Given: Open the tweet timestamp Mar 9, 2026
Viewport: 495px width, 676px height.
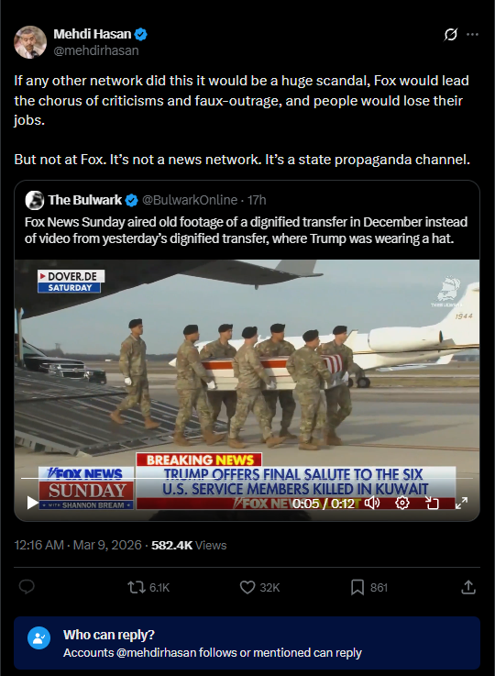Looking at the screenshot, I should point(78,545).
